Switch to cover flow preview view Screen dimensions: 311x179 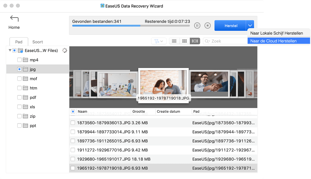[195, 41]
